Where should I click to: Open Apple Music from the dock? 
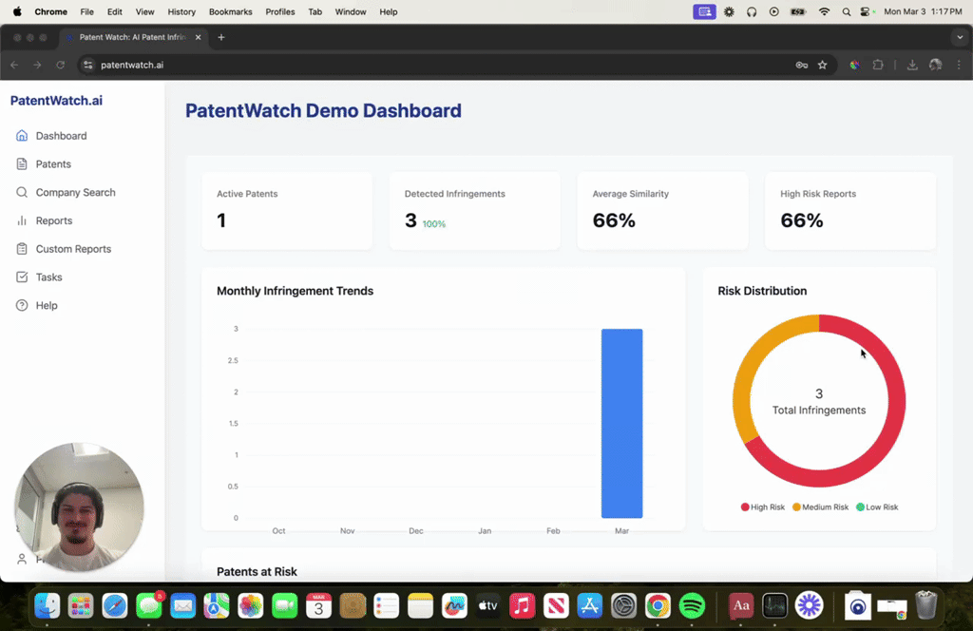pyautogui.click(x=522, y=605)
